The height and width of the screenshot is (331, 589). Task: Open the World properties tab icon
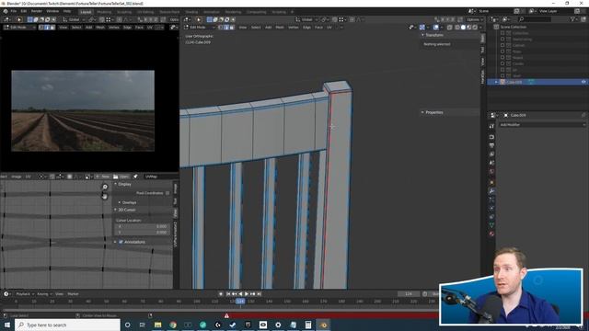pyautogui.click(x=491, y=172)
